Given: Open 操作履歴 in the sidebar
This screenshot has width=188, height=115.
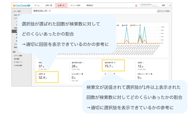Looking at the screenshot, I should [x=17, y=58].
